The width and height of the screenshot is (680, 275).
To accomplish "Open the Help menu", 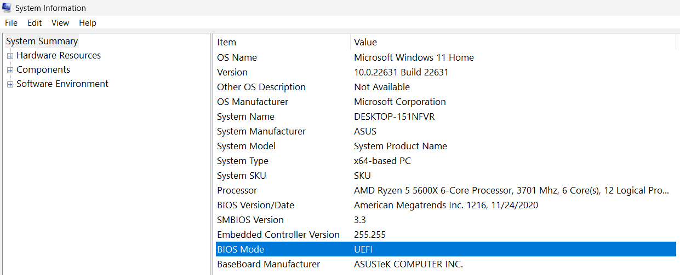I will click(x=88, y=23).
